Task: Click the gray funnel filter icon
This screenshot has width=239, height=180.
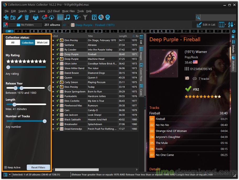Action: (x=85, y=18)
